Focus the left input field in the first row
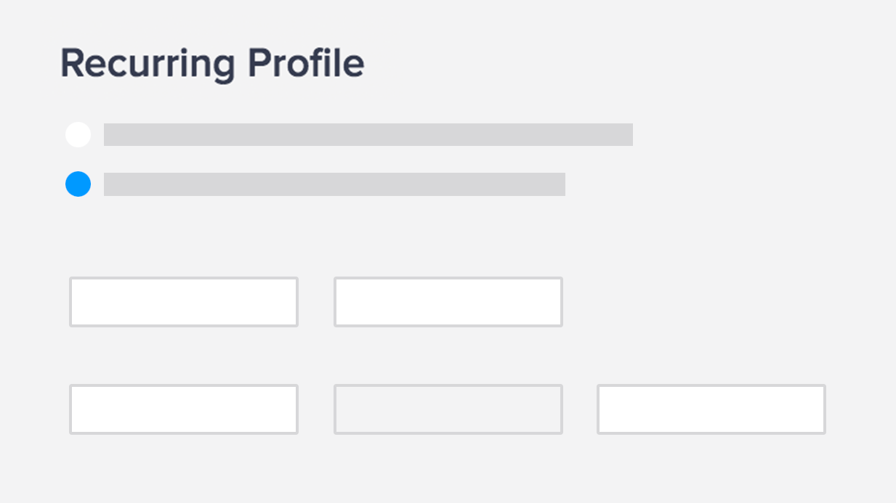Image resolution: width=896 pixels, height=503 pixels. 184,302
